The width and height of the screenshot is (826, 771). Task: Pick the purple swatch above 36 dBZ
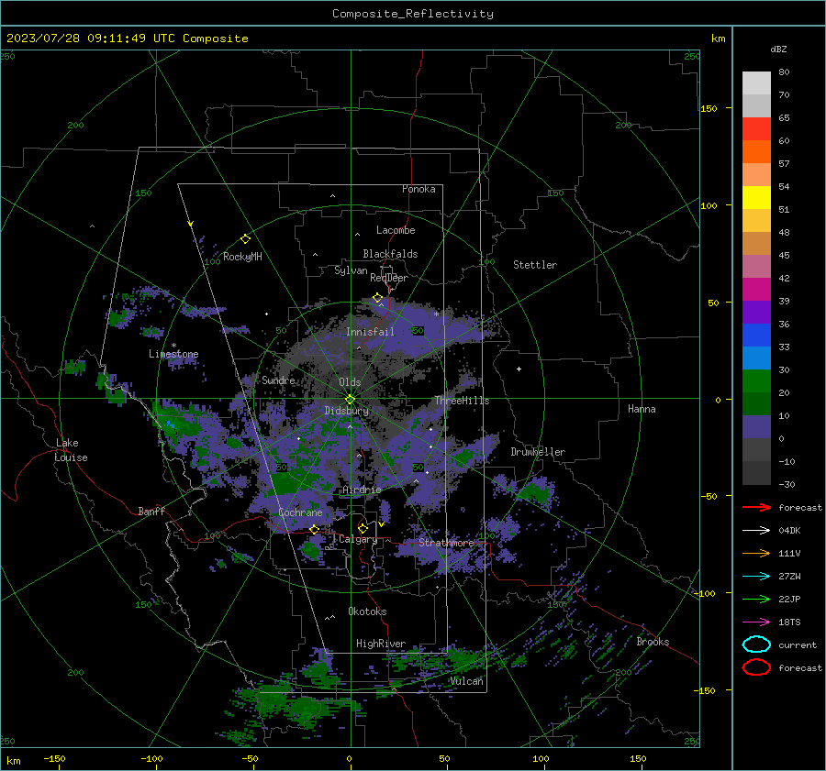756,312
